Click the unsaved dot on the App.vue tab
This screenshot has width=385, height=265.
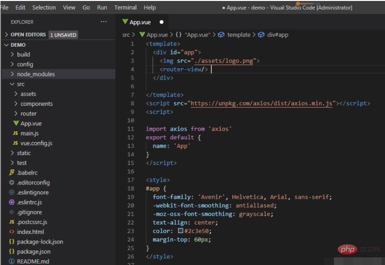coord(161,22)
